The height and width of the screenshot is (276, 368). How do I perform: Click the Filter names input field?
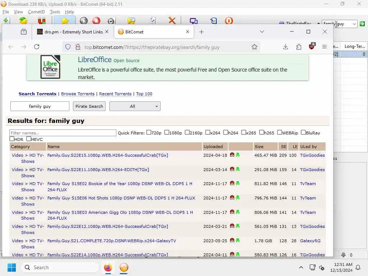click(x=63, y=133)
